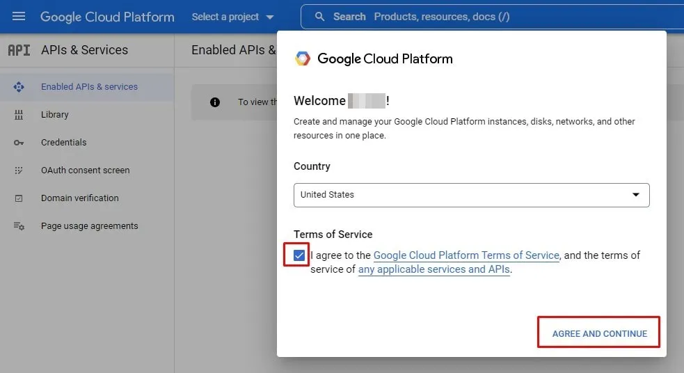
Task: Click the Page usage agreements icon
Action: point(19,226)
